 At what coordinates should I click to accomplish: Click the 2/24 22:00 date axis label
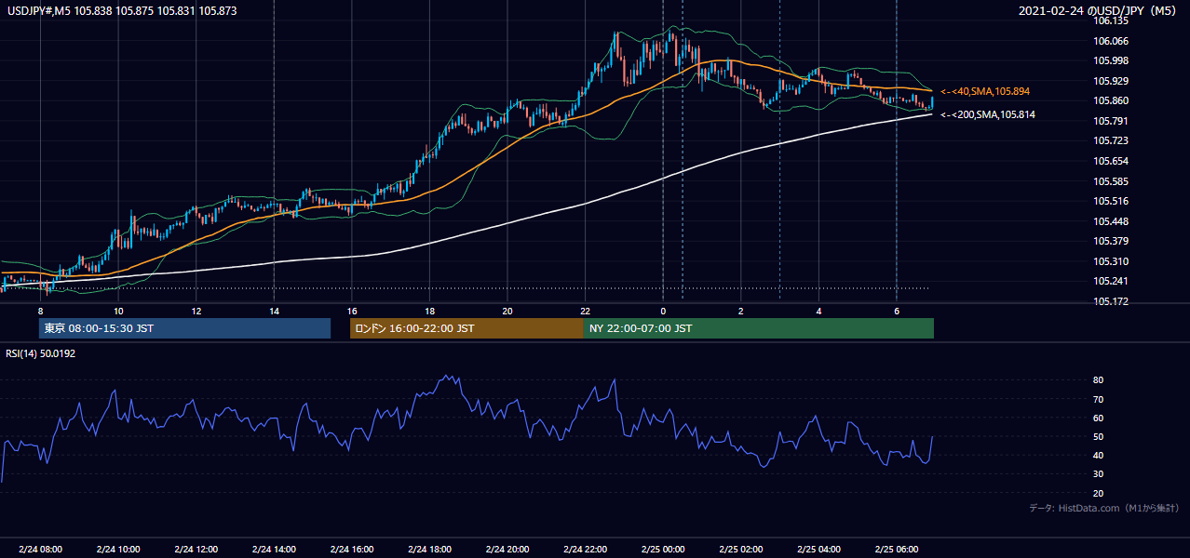coord(585,549)
